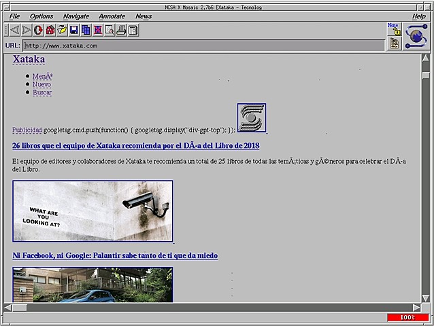Viewport: 434px width, 326px height.
Task: Open the File menu
Action: point(14,16)
